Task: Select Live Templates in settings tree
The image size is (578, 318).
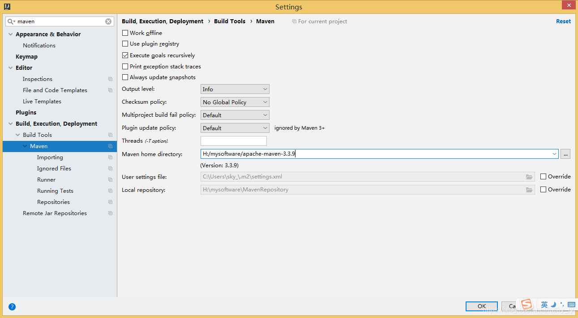Action: click(x=42, y=102)
